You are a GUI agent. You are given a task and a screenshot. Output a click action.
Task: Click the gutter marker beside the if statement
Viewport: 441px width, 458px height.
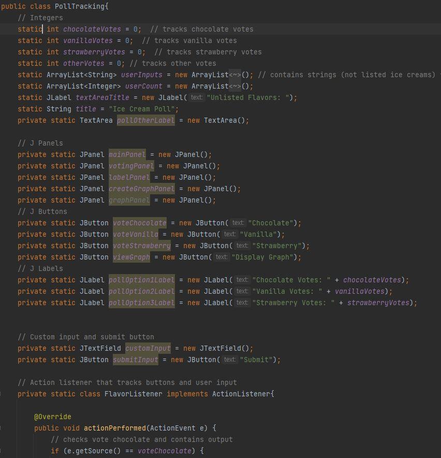tap(3, 451)
